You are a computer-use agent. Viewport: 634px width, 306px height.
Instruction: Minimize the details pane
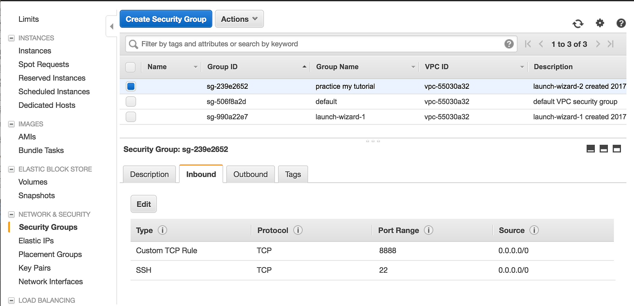(x=590, y=149)
